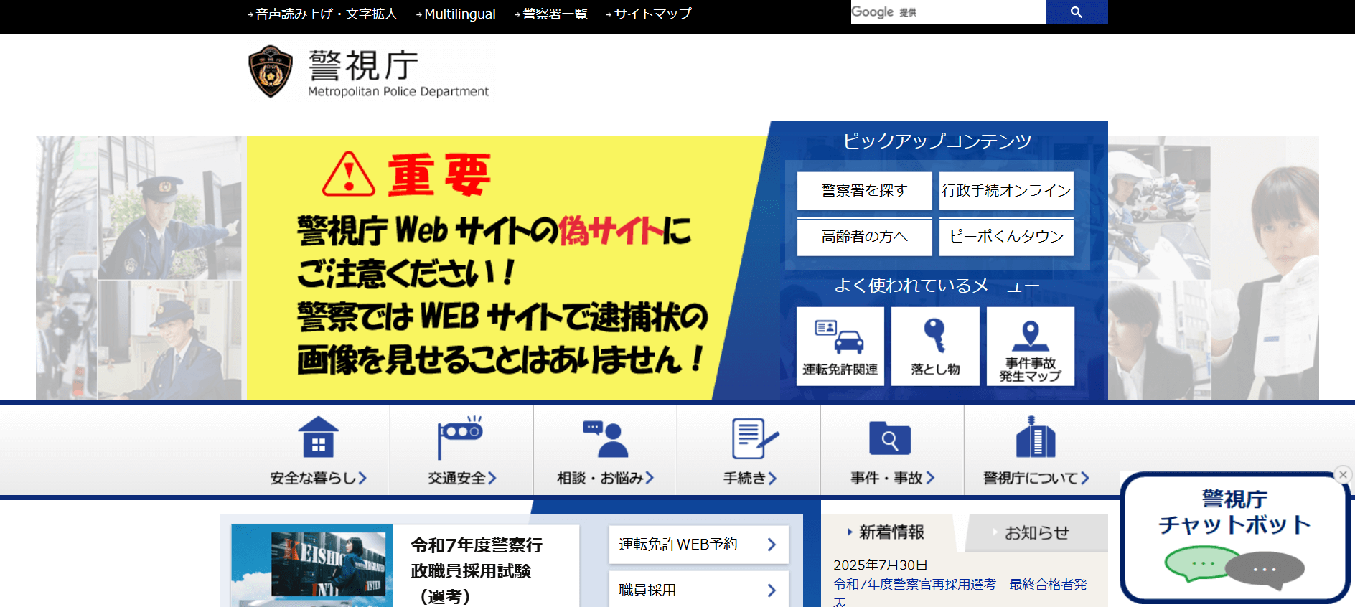Screen dimensions: 1355x607
Task: Click the 手続き document pen icon
Action: pos(755,438)
